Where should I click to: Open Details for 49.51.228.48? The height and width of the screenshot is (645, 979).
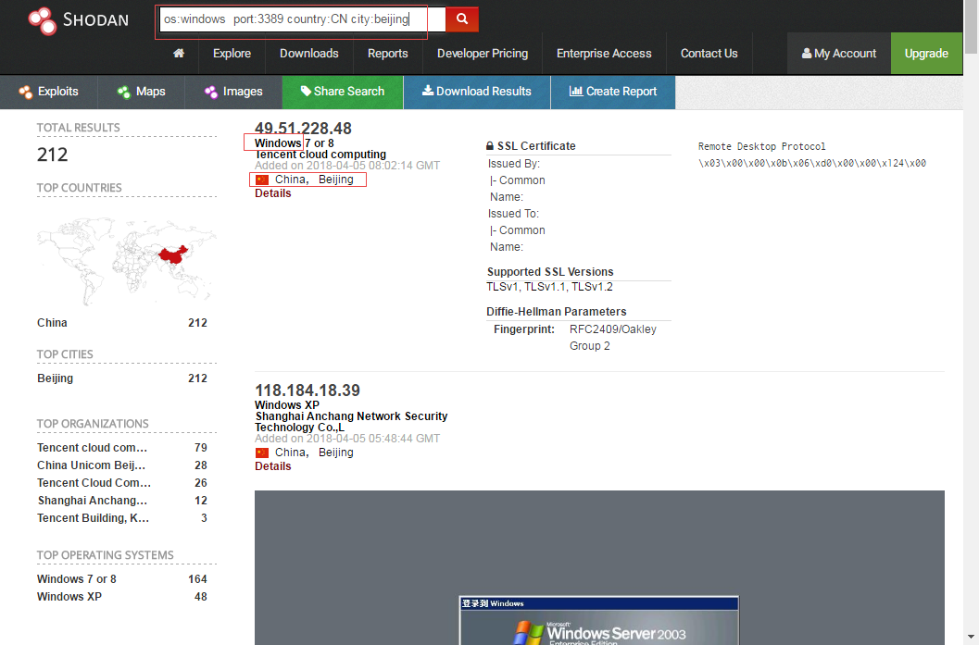[273, 193]
